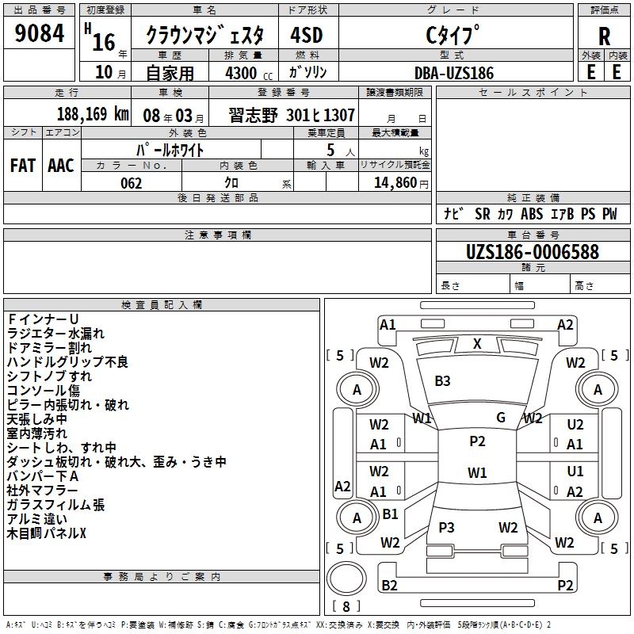
Task: Click the E under 外装
Action: click(x=590, y=72)
